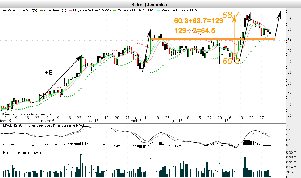The width and height of the screenshot is (301, 178).
Task: Click the 56 price axis label
Action: point(290,83)
